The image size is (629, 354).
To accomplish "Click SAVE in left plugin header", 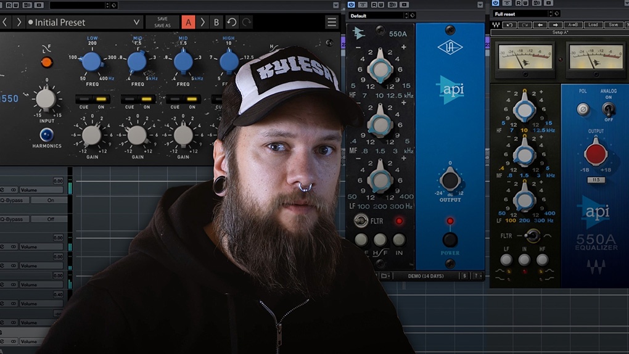I will (162, 19).
